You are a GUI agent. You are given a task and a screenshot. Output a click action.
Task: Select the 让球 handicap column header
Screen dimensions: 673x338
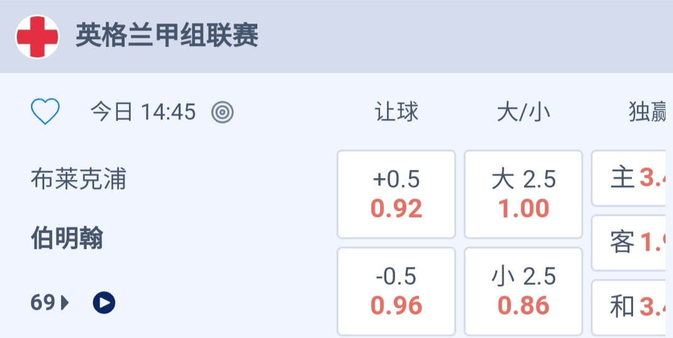pyautogui.click(x=396, y=112)
